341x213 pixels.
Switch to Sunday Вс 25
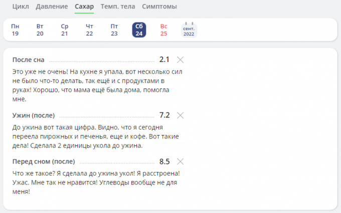click(163, 30)
